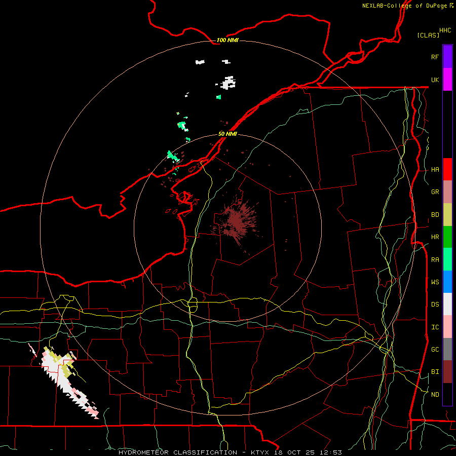456x456 pixels.
Task: Click the 'GC' legend label
Action: click(435, 349)
